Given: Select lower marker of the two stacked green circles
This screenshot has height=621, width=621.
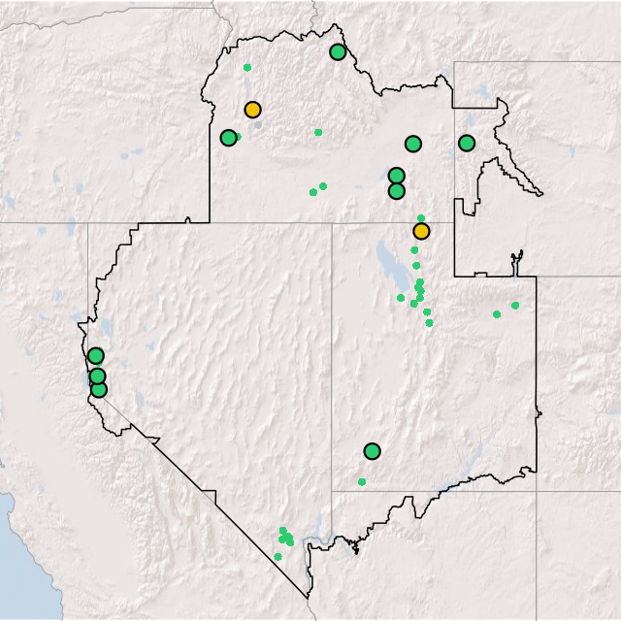Looking at the screenshot, I should click(x=396, y=191).
